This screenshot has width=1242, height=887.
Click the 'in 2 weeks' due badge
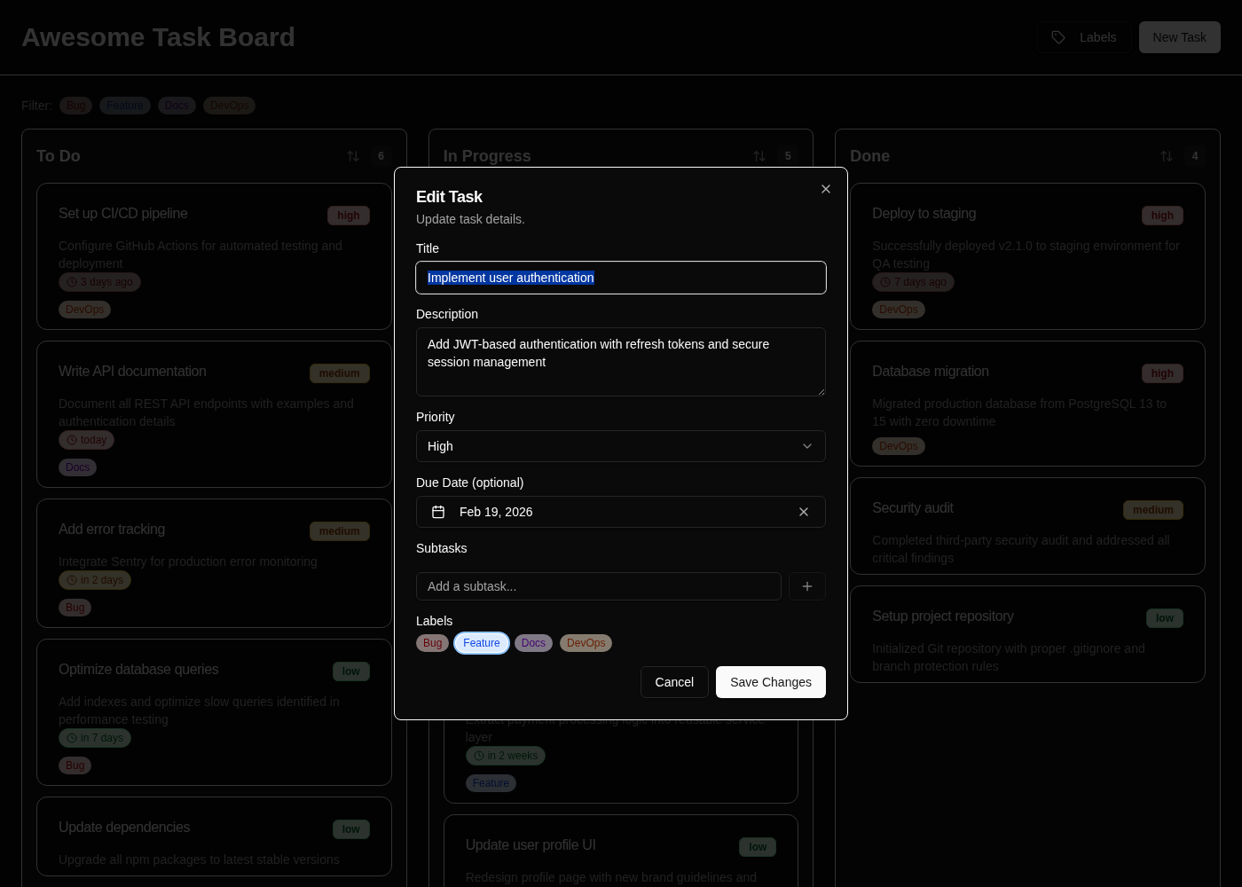(x=506, y=756)
